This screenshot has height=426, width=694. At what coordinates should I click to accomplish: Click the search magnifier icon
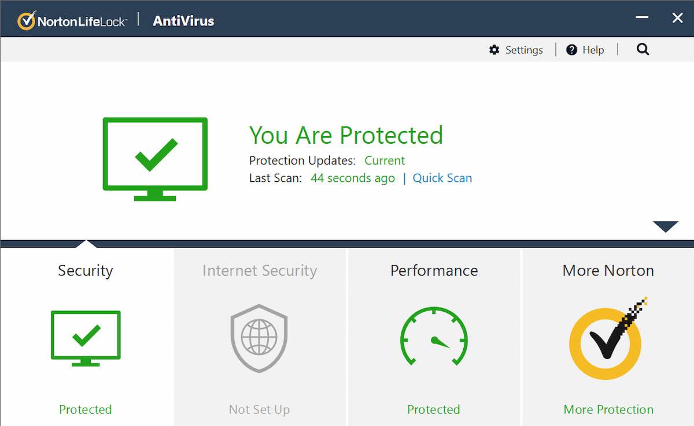pyautogui.click(x=643, y=50)
